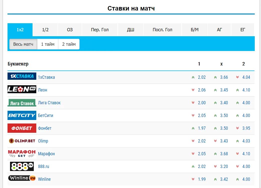
Task: Switch to the ОЗ tab
Action: point(70,30)
